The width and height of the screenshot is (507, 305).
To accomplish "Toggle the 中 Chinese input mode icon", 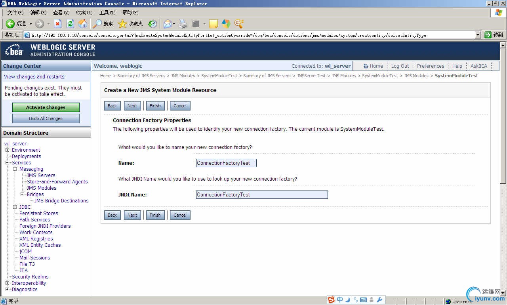I will point(340,300).
